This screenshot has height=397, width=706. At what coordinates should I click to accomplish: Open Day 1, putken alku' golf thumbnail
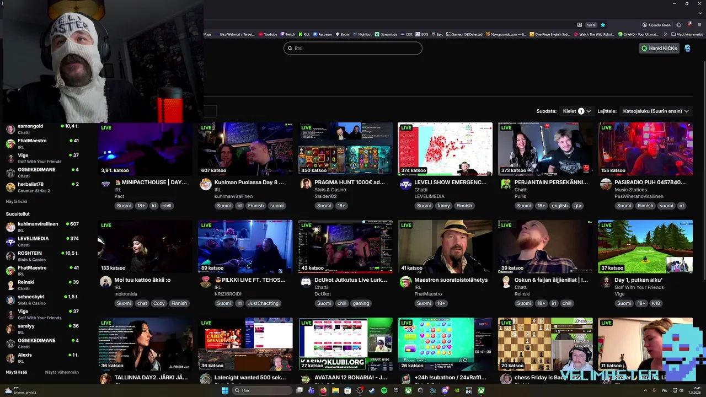tap(645, 246)
